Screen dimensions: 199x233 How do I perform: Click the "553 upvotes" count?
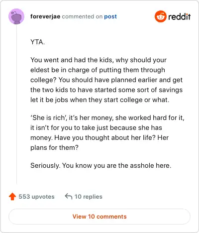click(36, 197)
